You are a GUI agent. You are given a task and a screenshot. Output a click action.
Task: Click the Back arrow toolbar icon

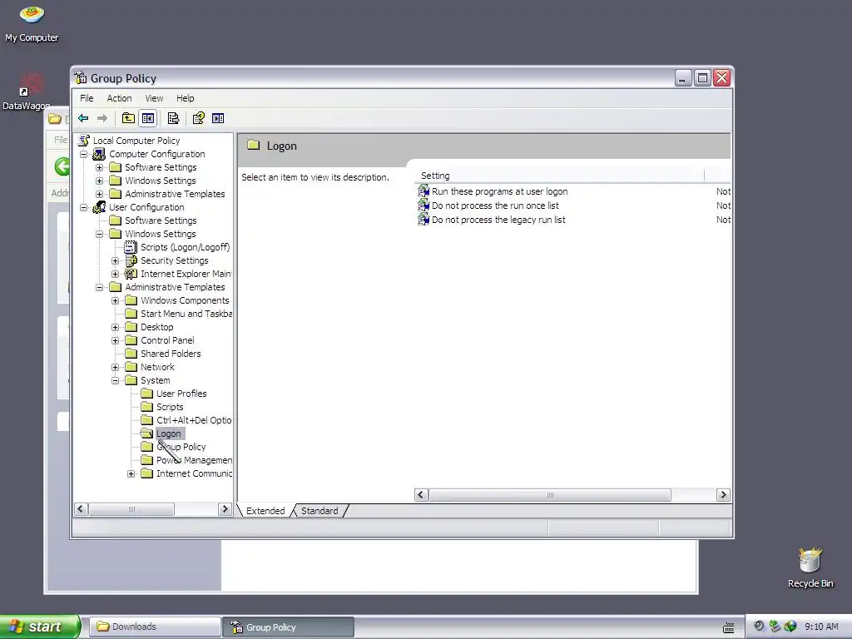click(83, 118)
